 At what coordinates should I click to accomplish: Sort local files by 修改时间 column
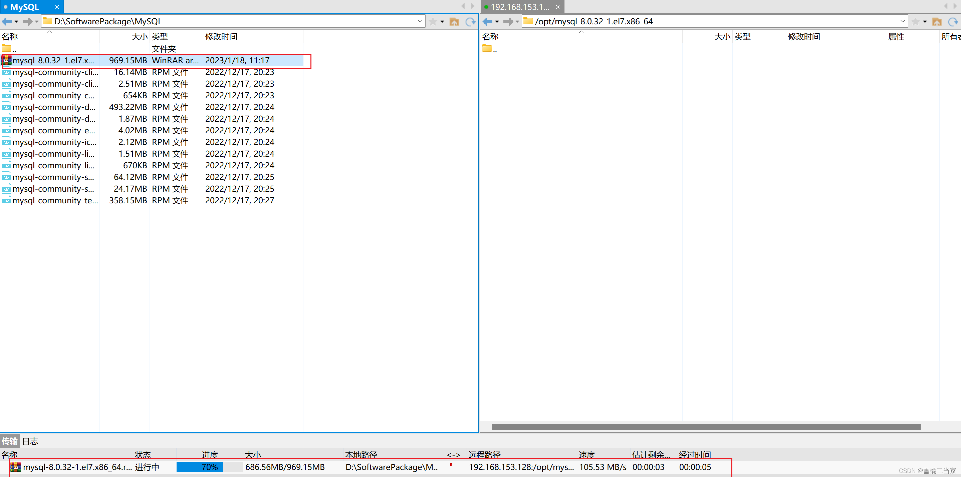[253, 37]
